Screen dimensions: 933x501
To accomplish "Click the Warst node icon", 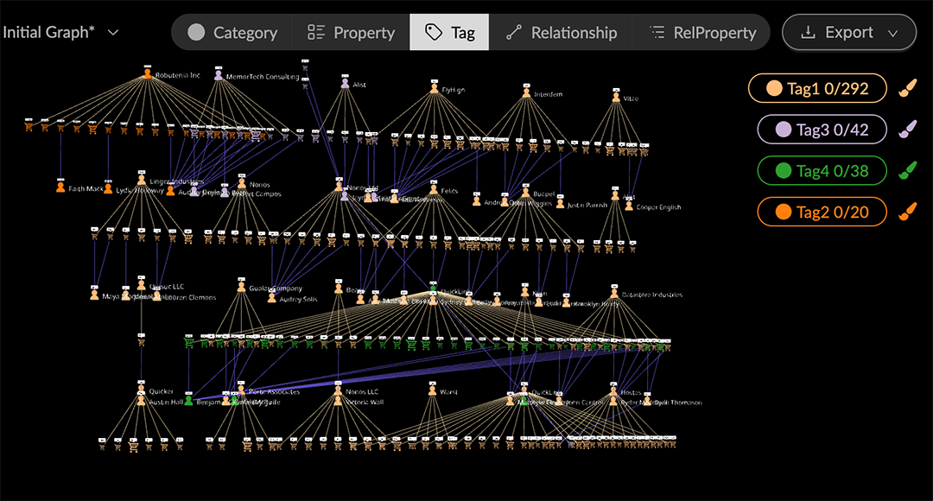I will click(432, 391).
